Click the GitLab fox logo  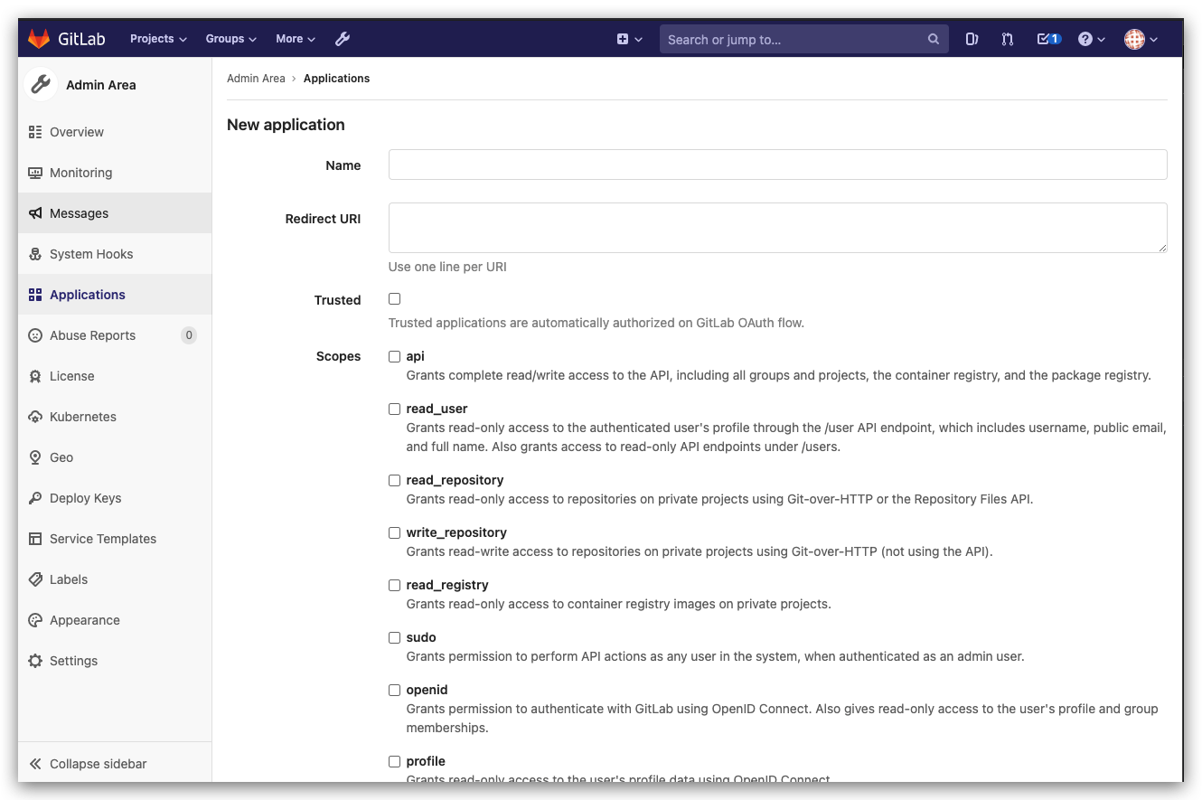pos(39,39)
